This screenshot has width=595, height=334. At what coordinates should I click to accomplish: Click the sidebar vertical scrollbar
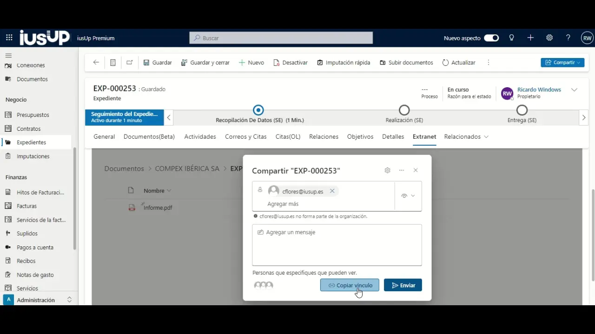[x=74, y=199]
